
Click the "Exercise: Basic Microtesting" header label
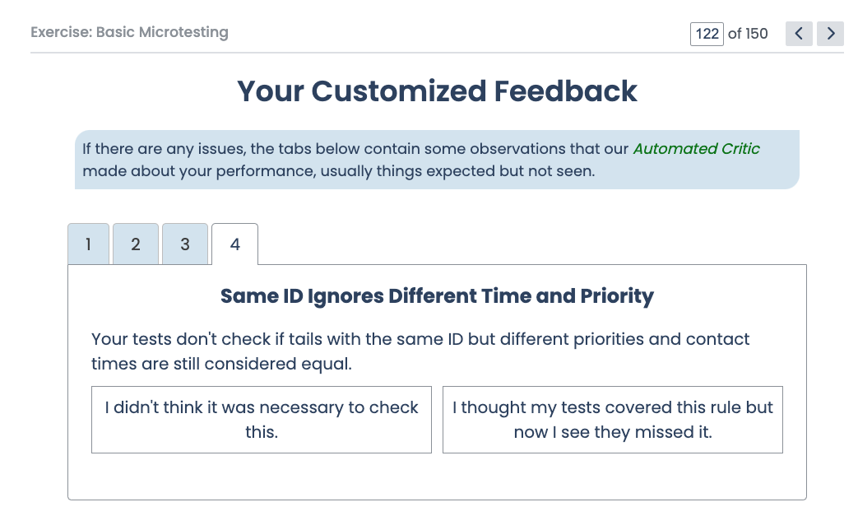(129, 33)
